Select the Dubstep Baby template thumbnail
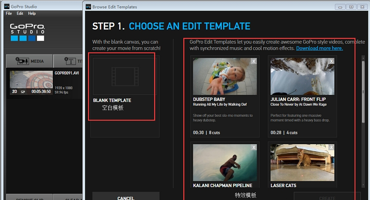 (x=224, y=76)
